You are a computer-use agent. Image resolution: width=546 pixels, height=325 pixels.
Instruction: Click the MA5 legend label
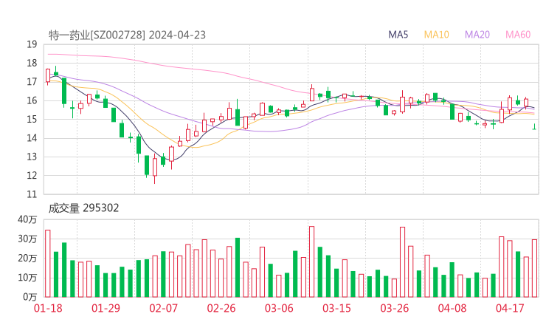(398, 35)
